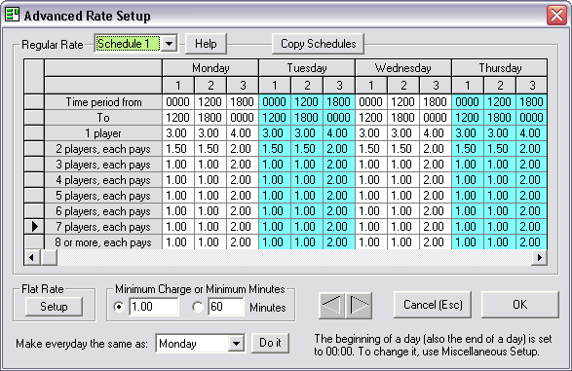This screenshot has height=371, width=572.
Task: Open the Make everyday same as Monday dropdown
Action: [x=237, y=344]
